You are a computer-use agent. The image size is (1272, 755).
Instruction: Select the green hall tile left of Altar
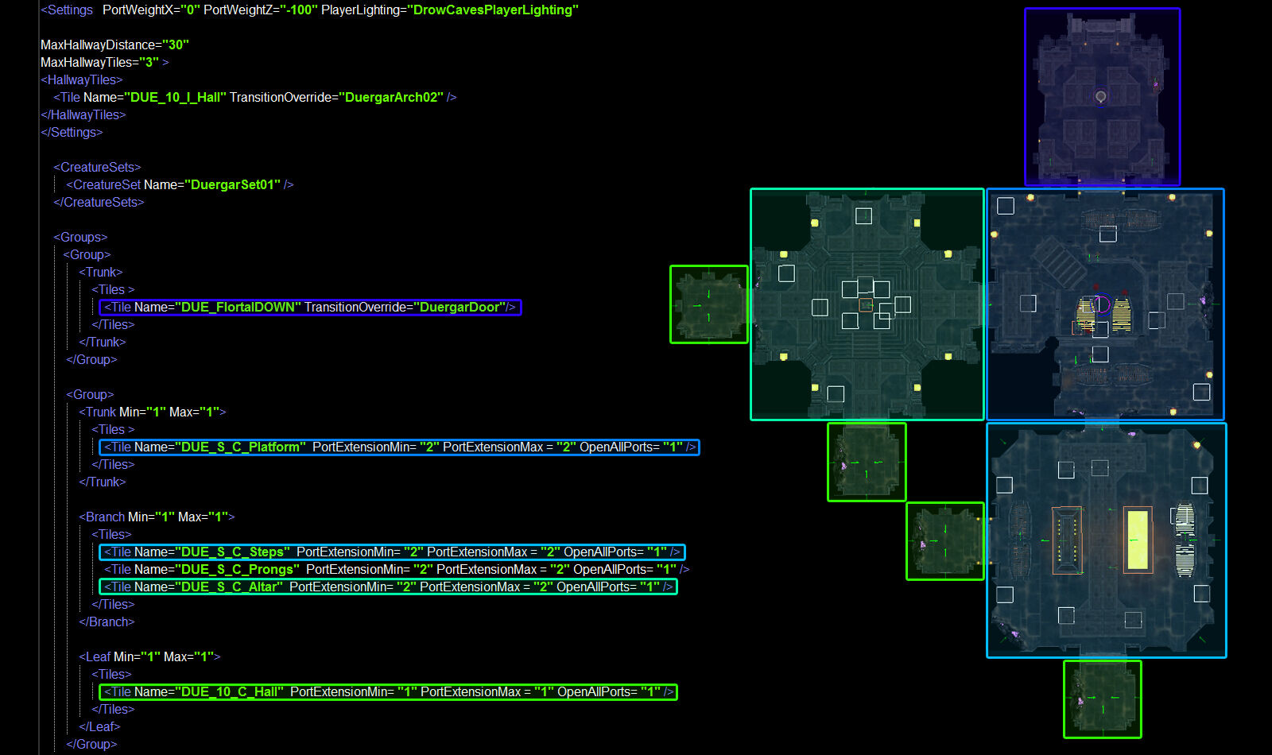pyautogui.click(x=709, y=304)
